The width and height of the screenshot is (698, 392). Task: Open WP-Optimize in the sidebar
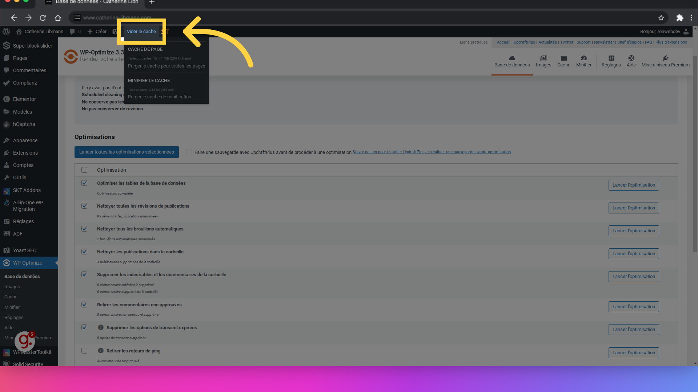pos(29,263)
